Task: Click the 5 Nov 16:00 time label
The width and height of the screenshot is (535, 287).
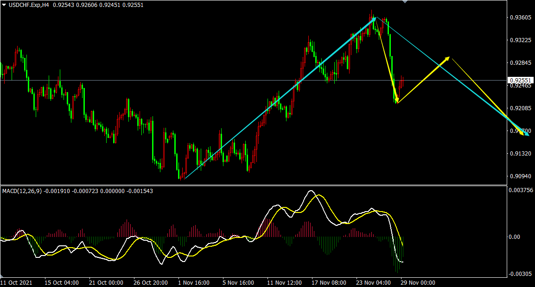Action: click(x=238, y=282)
